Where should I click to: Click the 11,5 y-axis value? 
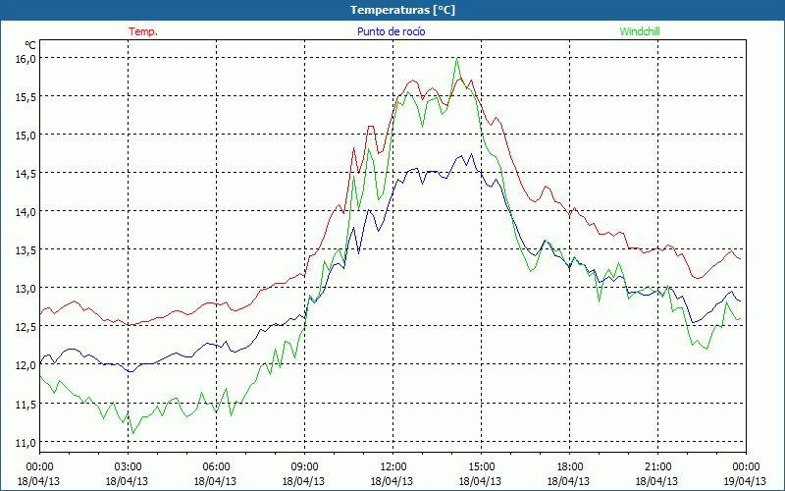pos(26,404)
